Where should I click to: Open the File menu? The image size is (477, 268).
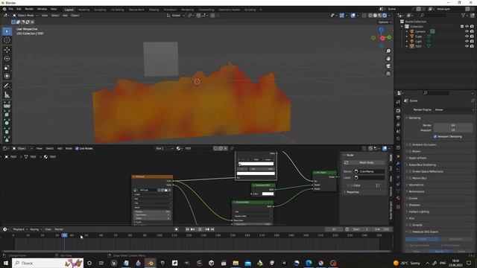[x=11, y=9]
